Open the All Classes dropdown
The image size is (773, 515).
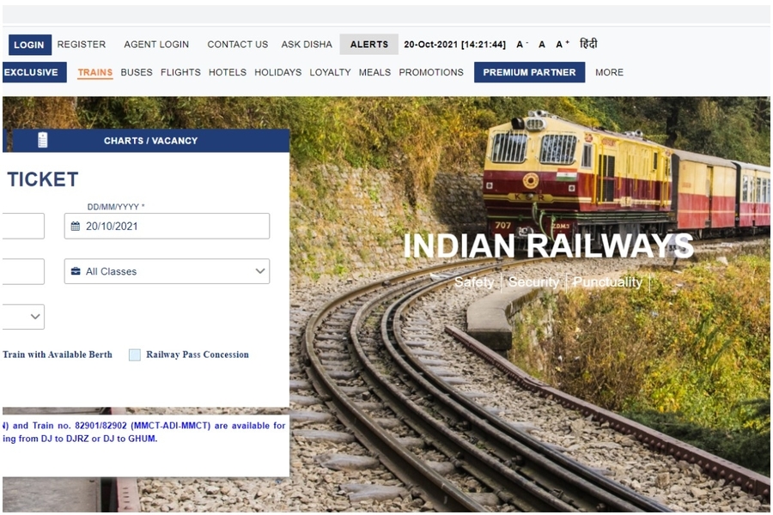pyautogui.click(x=166, y=271)
